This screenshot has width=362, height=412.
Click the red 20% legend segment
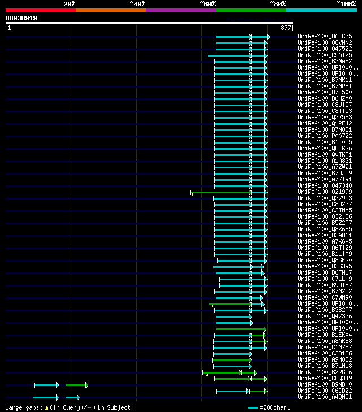tap(41, 10)
